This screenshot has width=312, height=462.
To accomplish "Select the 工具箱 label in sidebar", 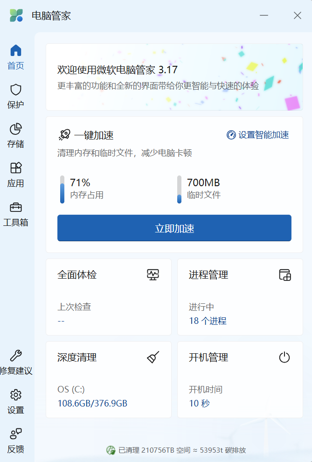I will coord(15,222).
